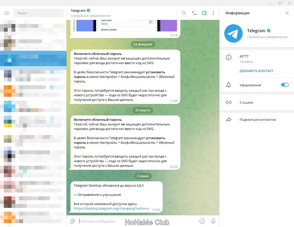
Task: Click ДОБАВИТЬ КОНТАКТ
Action: pos(256,71)
